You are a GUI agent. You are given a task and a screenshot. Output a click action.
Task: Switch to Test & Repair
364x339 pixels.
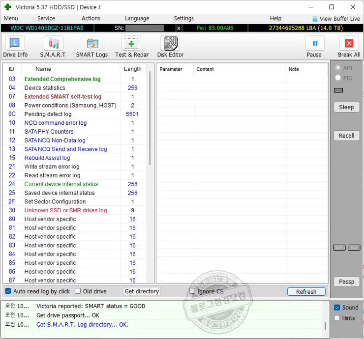(x=132, y=47)
